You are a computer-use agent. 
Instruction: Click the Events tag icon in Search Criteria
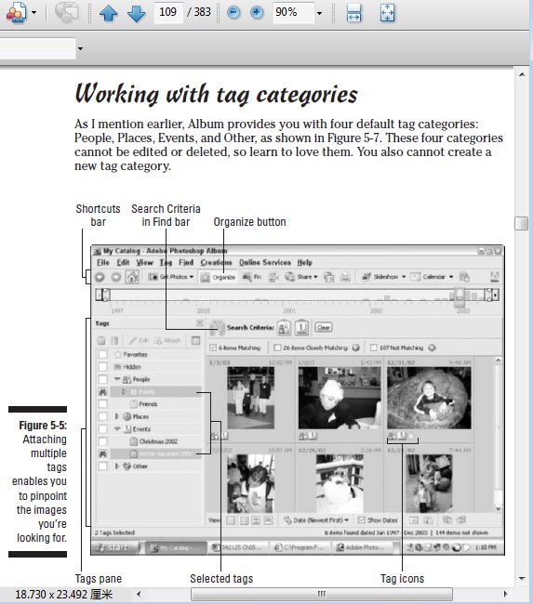click(x=301, y=328)
